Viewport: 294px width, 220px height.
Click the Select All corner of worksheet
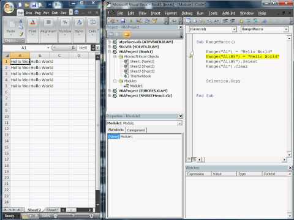[7, 56]
